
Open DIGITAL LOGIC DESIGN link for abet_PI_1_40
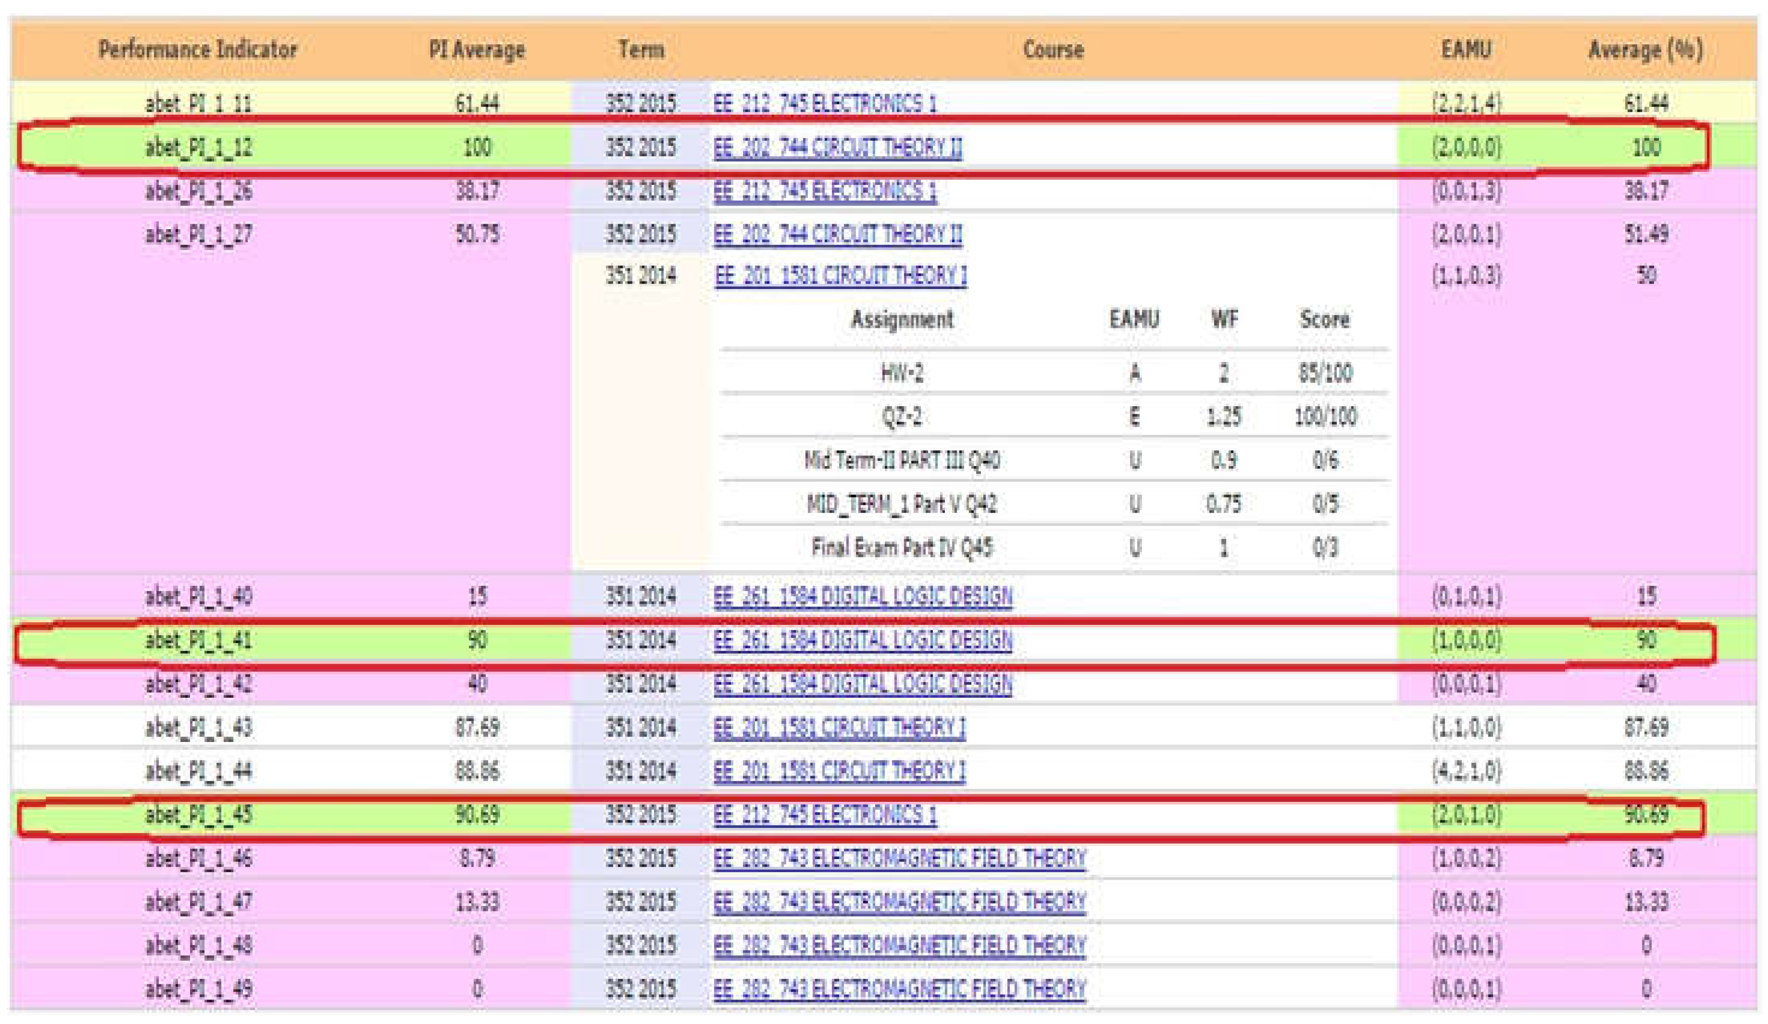click(862, 596)
